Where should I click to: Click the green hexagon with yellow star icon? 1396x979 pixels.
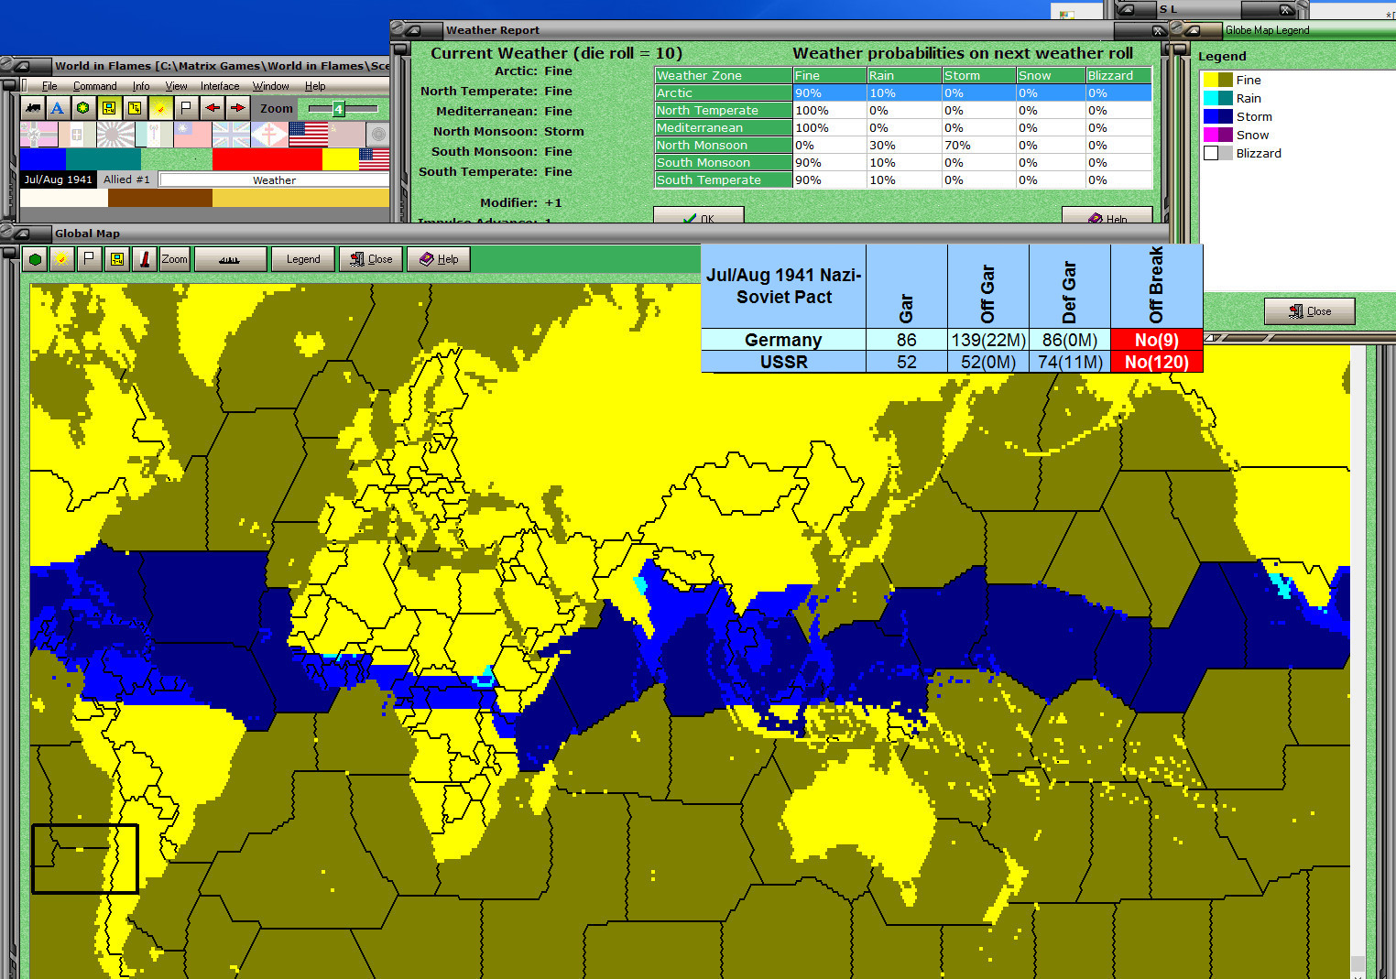pyautogui.click(x=82, y=108)
